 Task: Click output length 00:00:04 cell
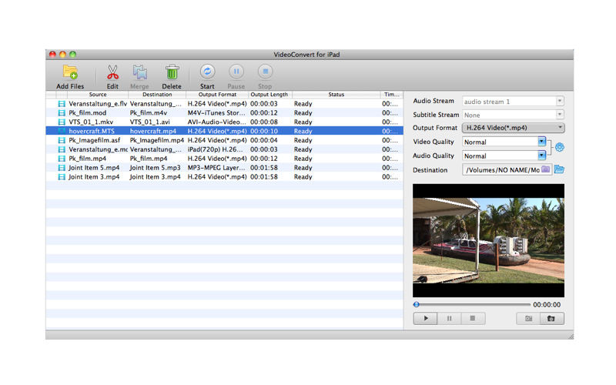tap(264, 140)
